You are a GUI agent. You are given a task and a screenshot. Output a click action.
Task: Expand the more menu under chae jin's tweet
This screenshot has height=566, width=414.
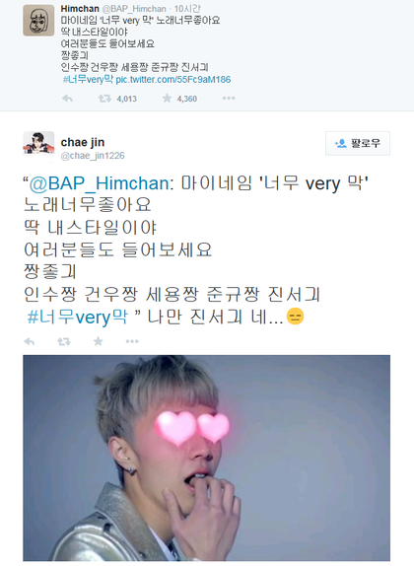132,341
